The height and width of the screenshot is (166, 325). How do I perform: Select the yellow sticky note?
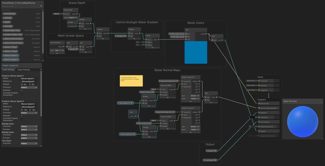(x=131, y=81)
